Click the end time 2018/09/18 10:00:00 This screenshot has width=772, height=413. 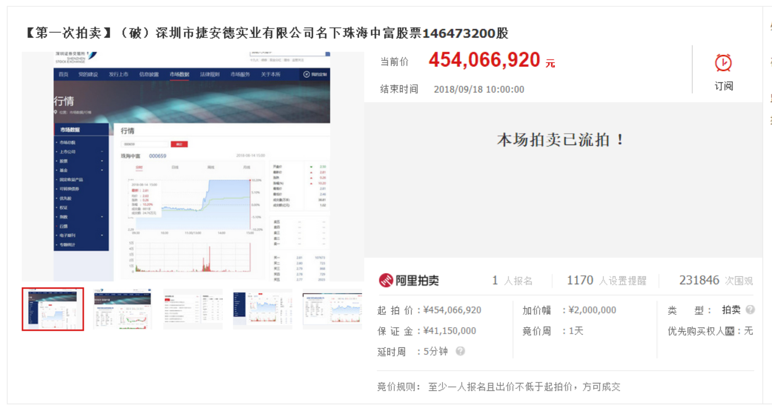(479, 89)
